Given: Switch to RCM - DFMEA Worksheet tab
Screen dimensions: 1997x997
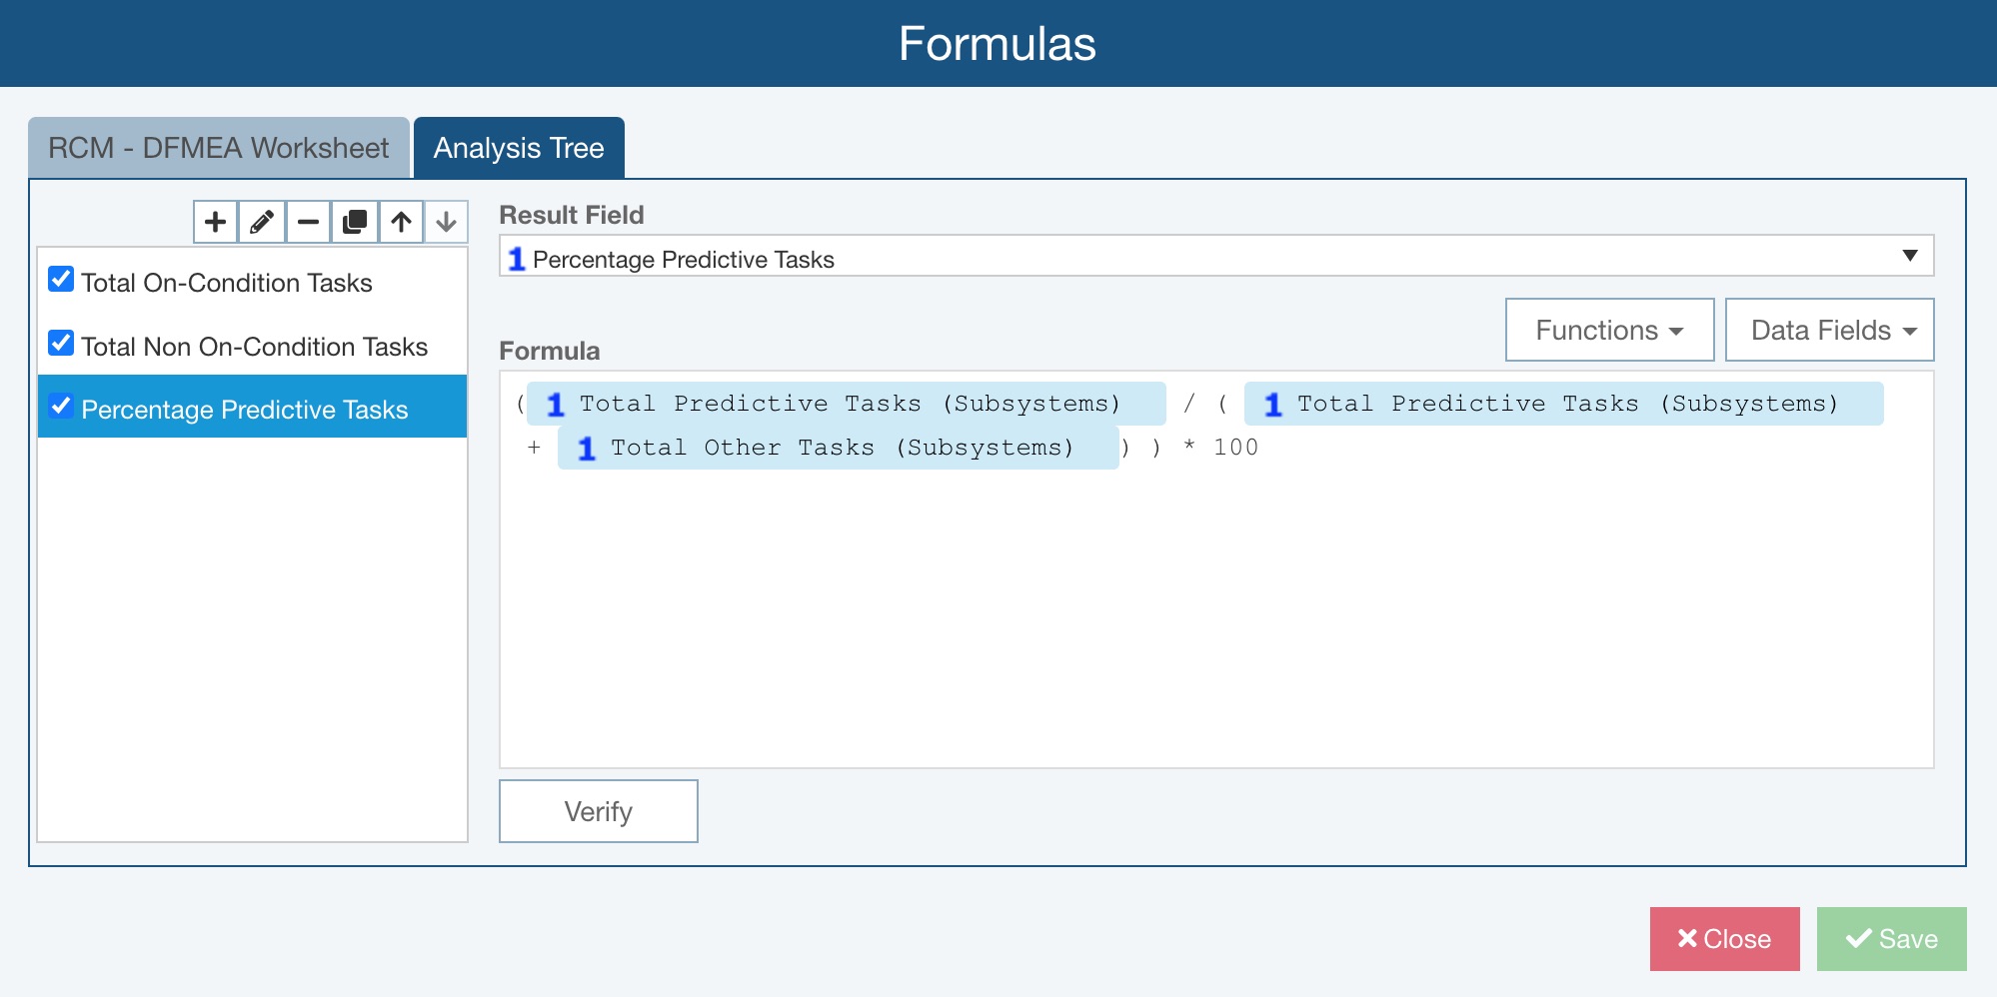Looking at the screenshot, I should (x=218, y=148).
